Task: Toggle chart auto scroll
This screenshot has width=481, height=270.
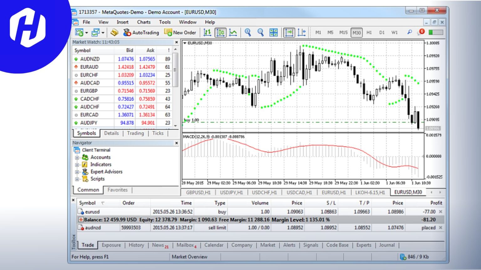Action: point(290,32)
